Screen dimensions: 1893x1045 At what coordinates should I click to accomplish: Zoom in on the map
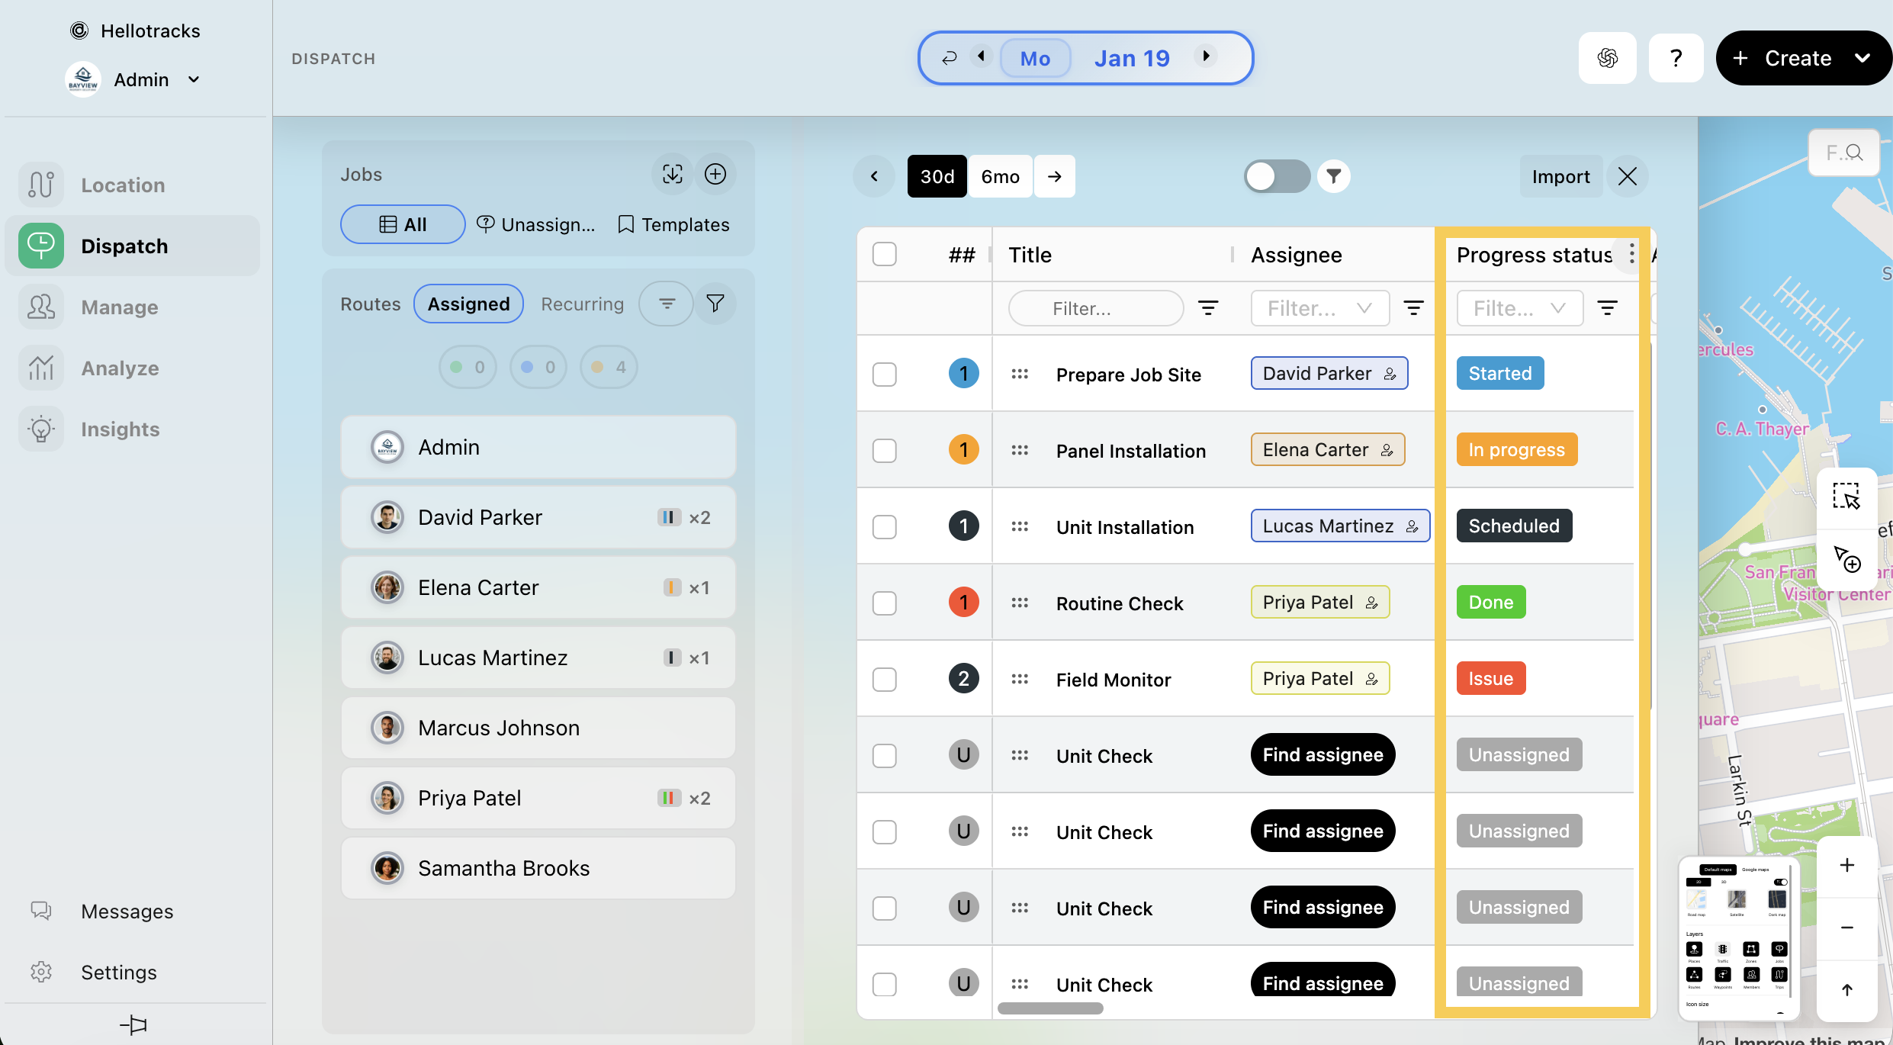(1846, 865)
